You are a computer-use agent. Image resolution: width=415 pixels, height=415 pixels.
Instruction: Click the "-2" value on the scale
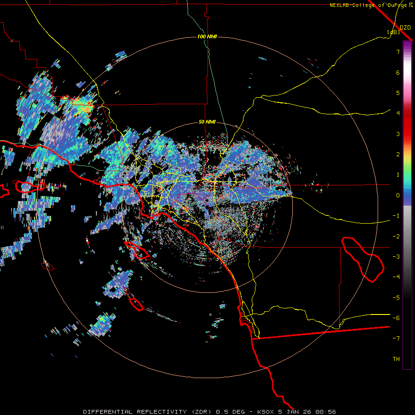coord(396,237)
